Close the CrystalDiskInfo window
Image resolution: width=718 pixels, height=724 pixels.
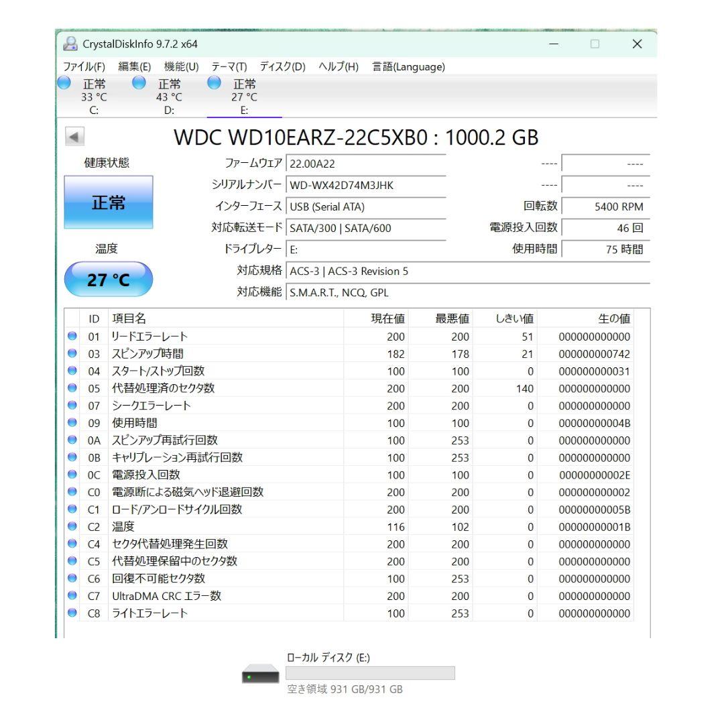(x=637, y=44)
